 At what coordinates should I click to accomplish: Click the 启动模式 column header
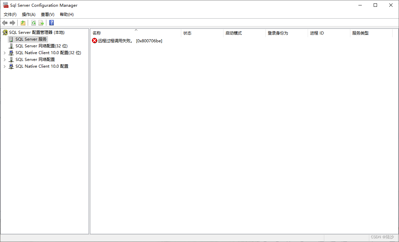(233, 33)
